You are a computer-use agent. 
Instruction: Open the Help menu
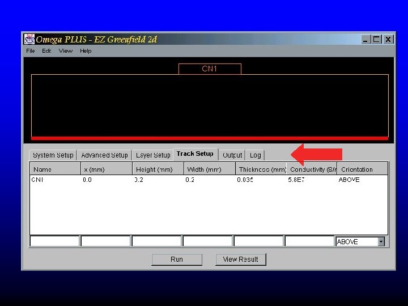[86, 51]
